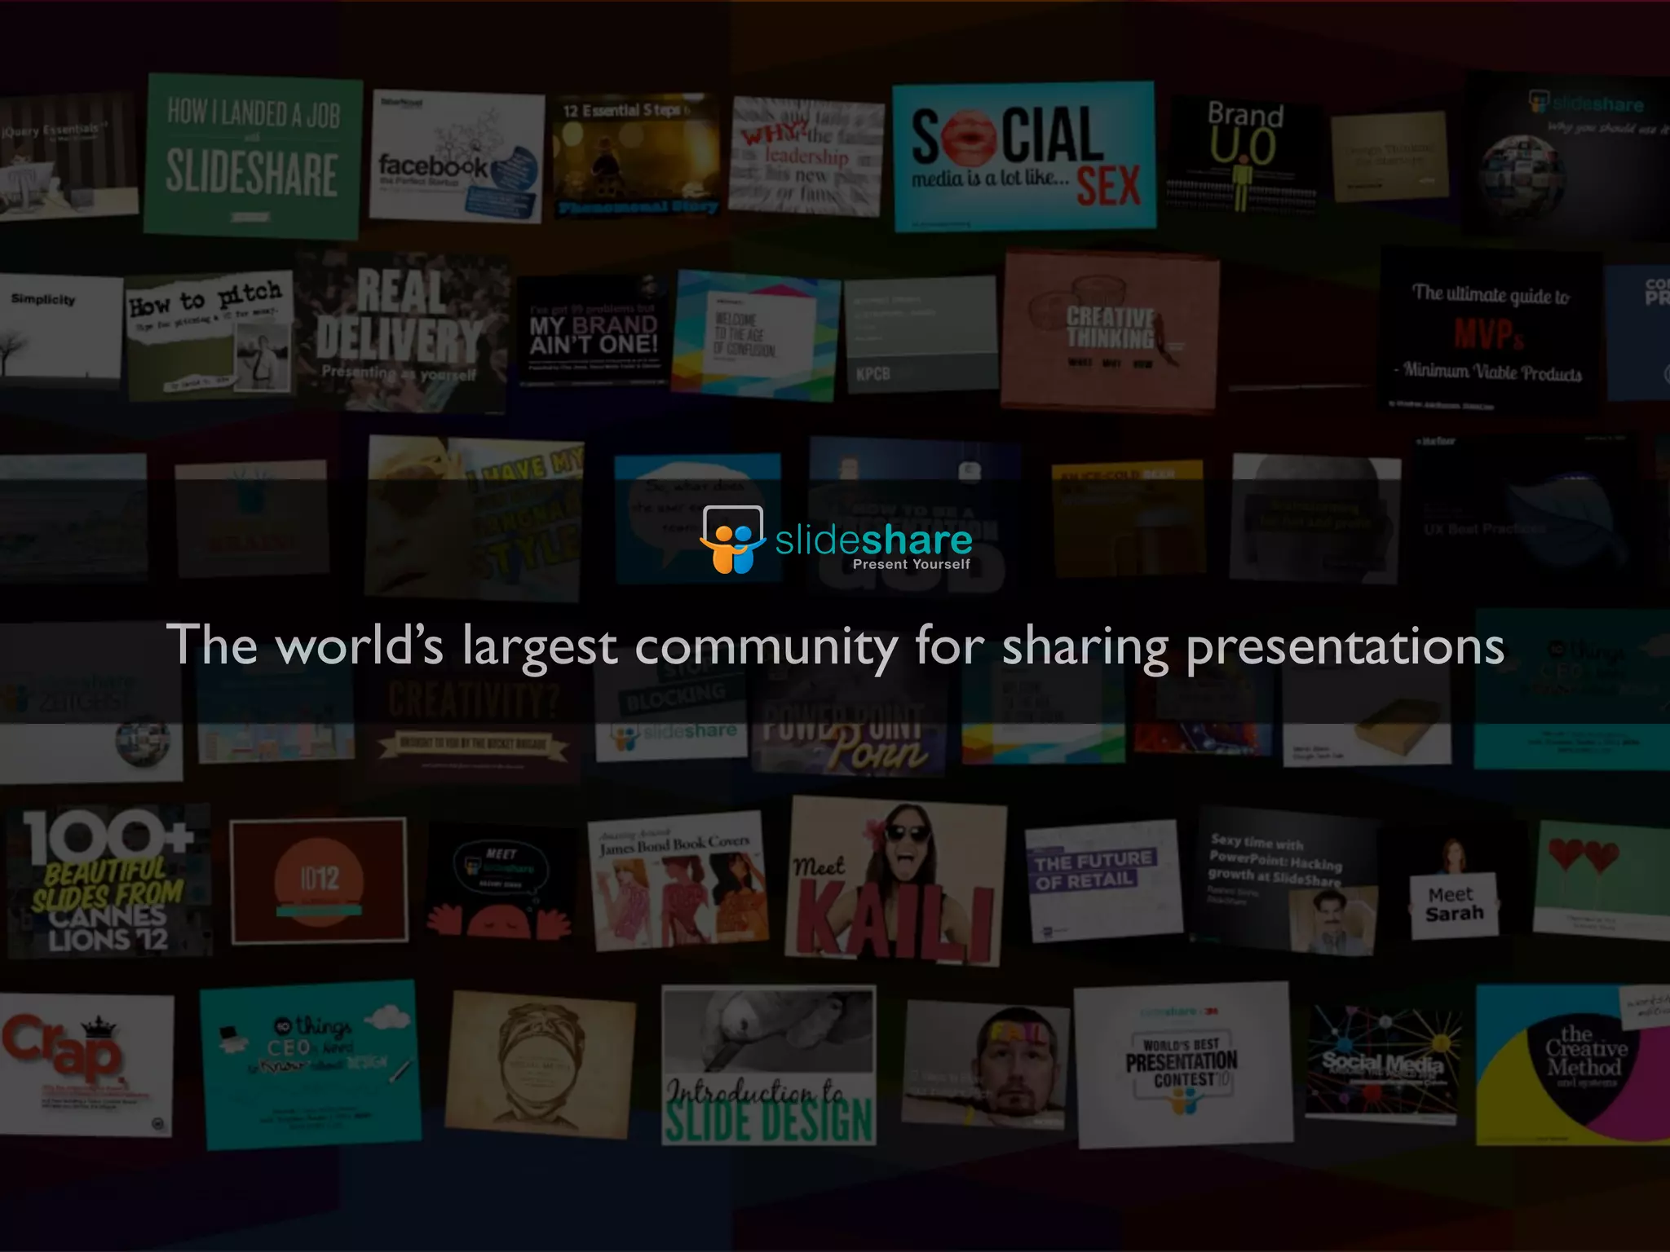
Task: Open the 'Social media is like sex' slide
Action: [x=1024, y=156]
